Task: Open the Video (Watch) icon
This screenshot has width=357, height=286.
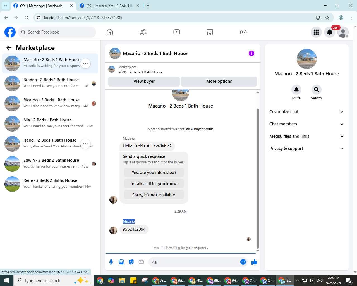Action: (177, 32)
